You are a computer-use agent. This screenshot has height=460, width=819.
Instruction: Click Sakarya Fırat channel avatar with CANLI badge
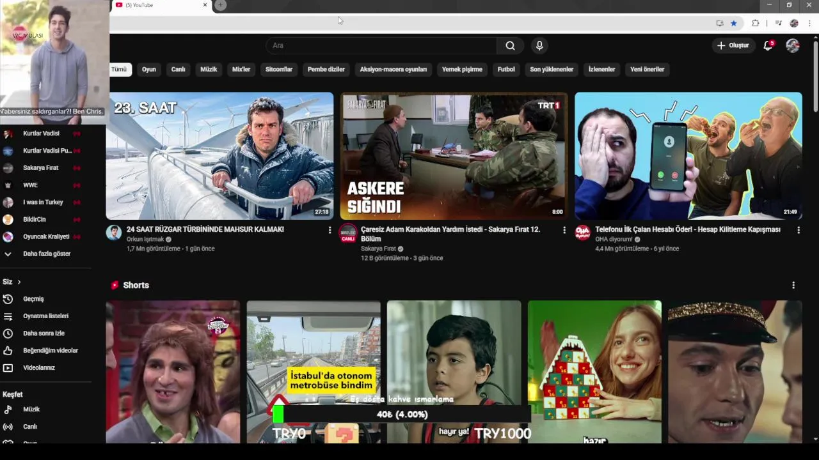click(348, 233)
